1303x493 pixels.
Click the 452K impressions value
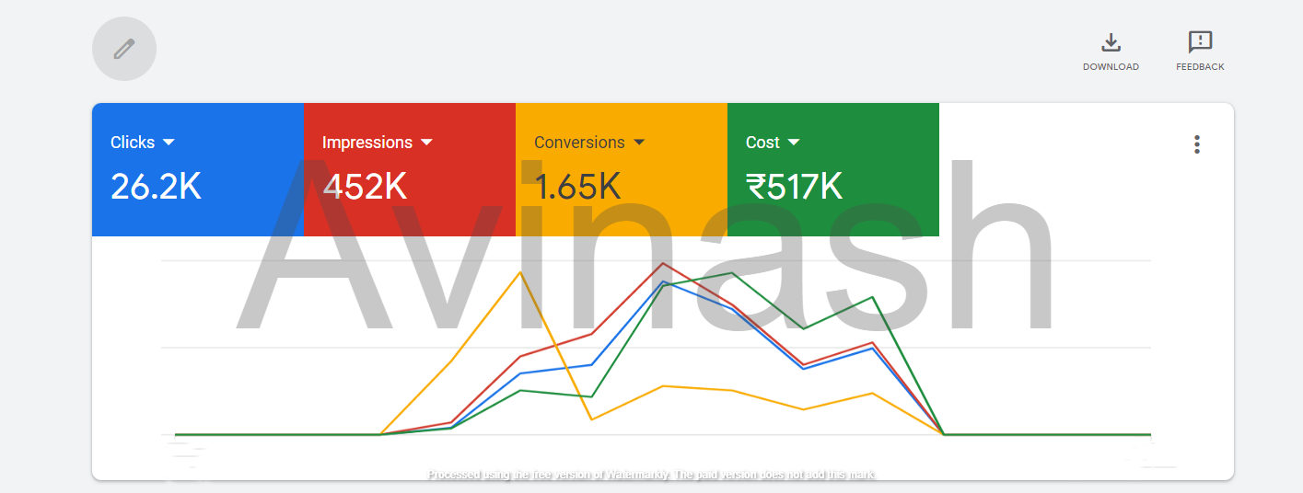coord(365,187)
